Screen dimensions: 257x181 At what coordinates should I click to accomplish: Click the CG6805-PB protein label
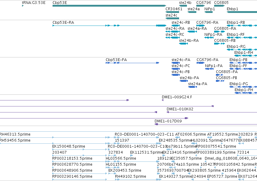pyautogui.click(x=226, y=78)
